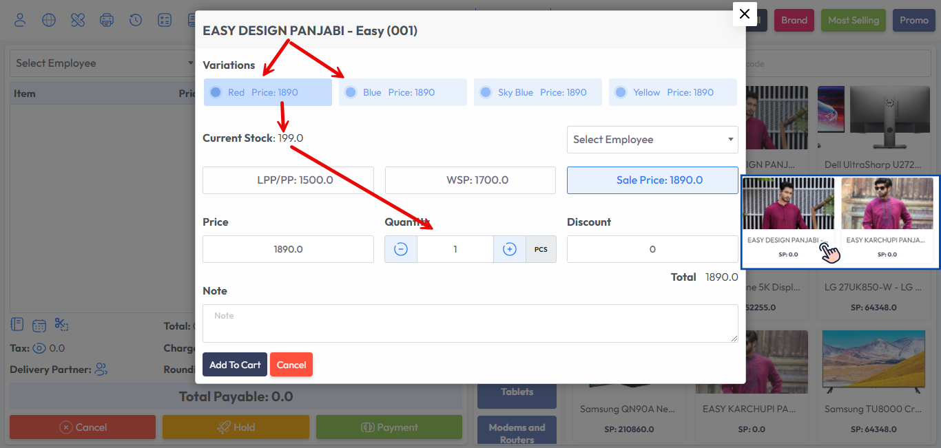The height and width of the screenshot is (448, 941).
Task: Switch to the Most Selling tab
Action: tap(853, 20)
